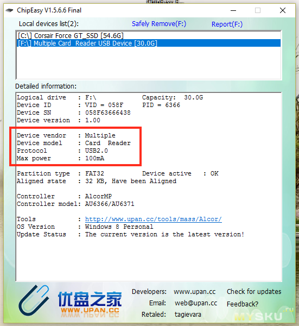This screenshot has height=326, width=299.
Task: Close the ChipEasy window
Action: [x=282, y=10]
